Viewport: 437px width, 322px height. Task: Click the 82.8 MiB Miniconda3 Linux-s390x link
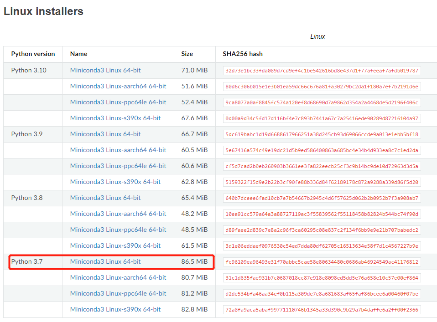click(115, 310)
